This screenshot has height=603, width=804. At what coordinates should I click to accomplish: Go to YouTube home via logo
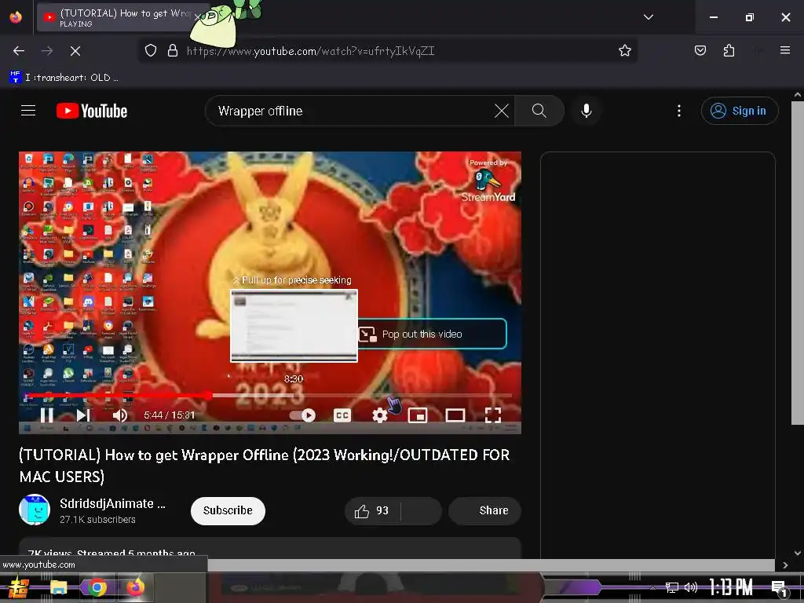[92, 111]
